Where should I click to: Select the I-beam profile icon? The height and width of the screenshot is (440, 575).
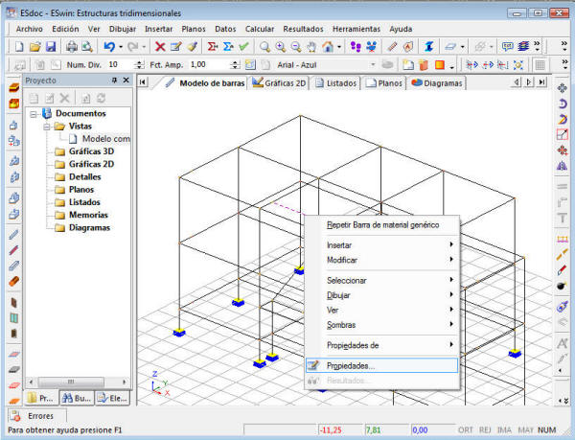coord(428,47)
